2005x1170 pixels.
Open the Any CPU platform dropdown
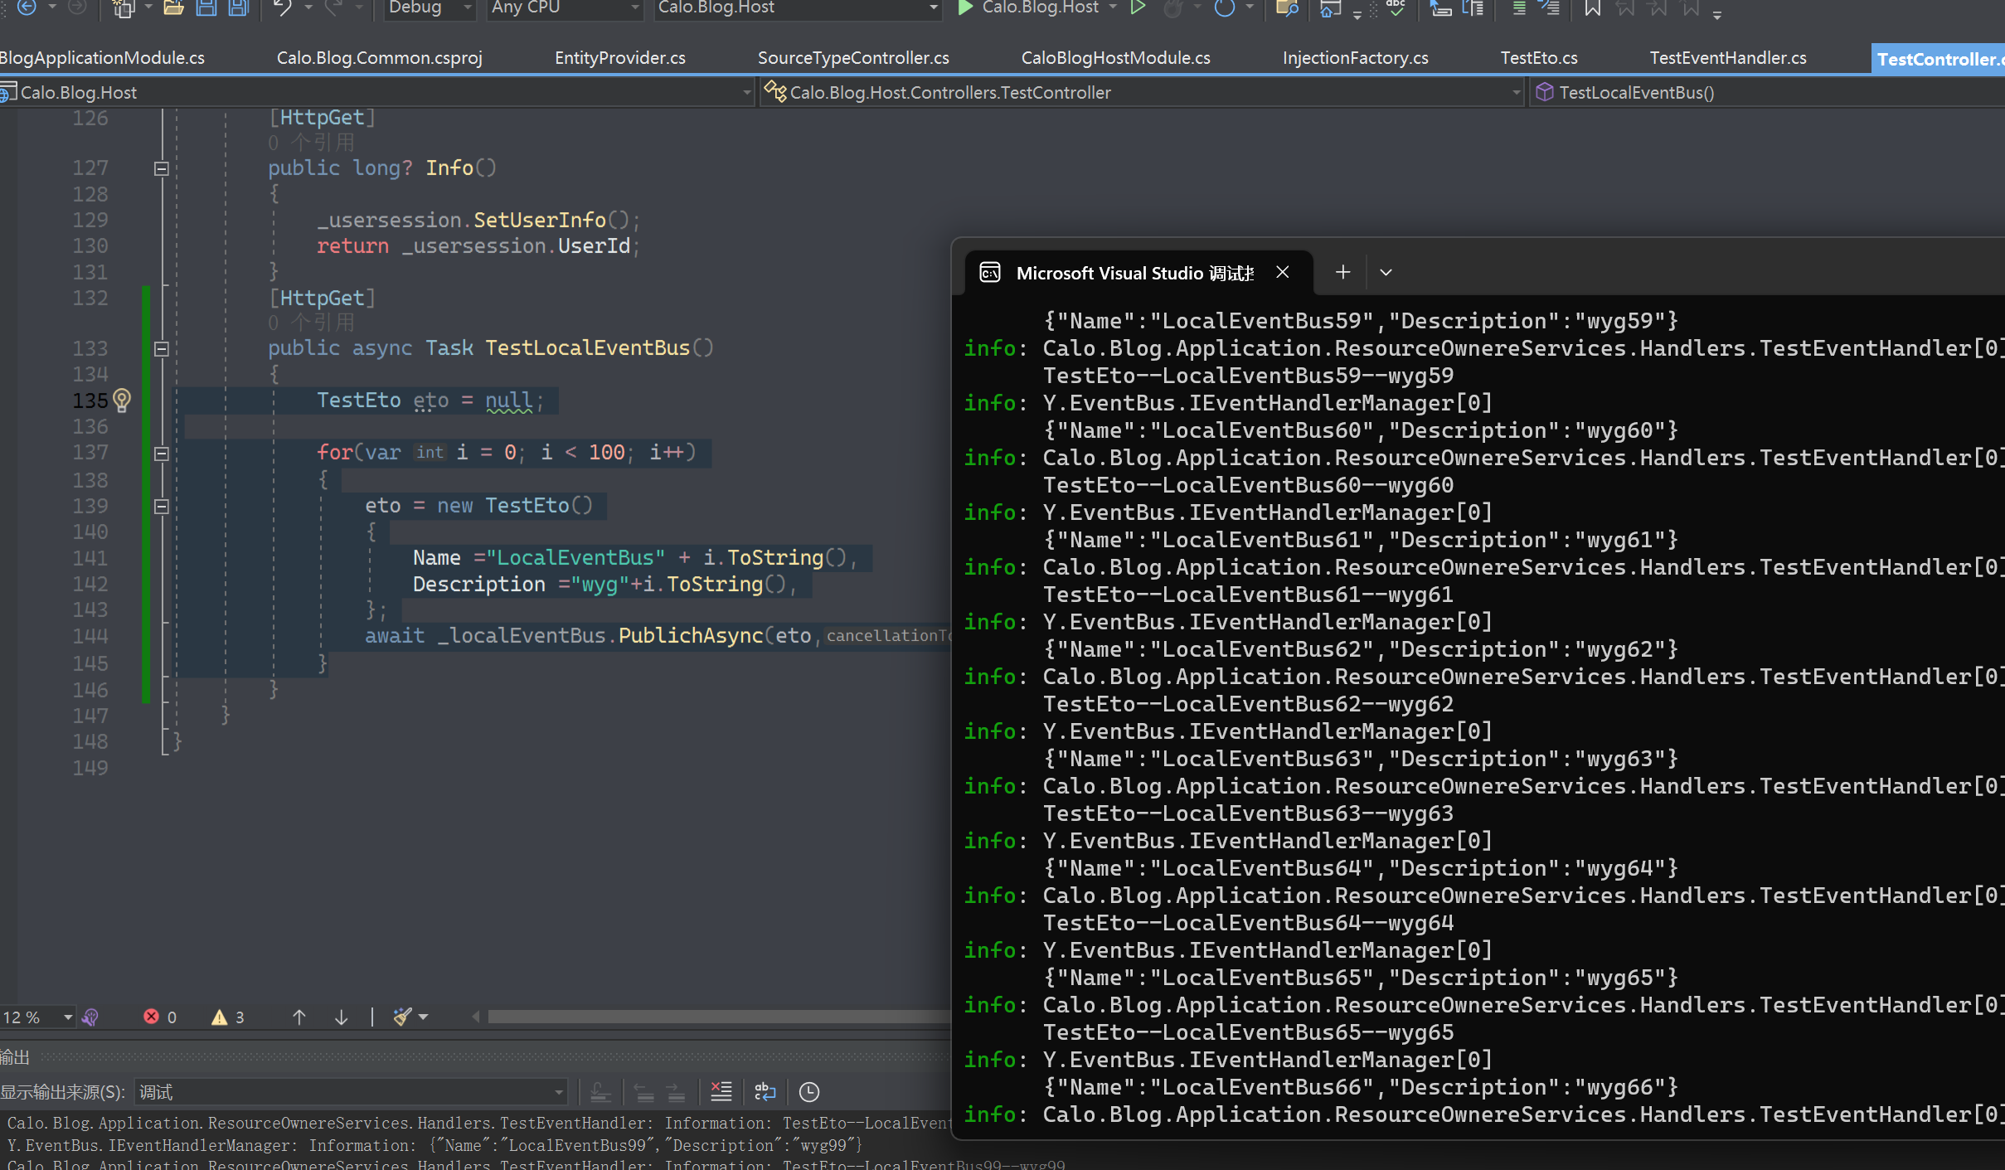click(x=566, y=8)
